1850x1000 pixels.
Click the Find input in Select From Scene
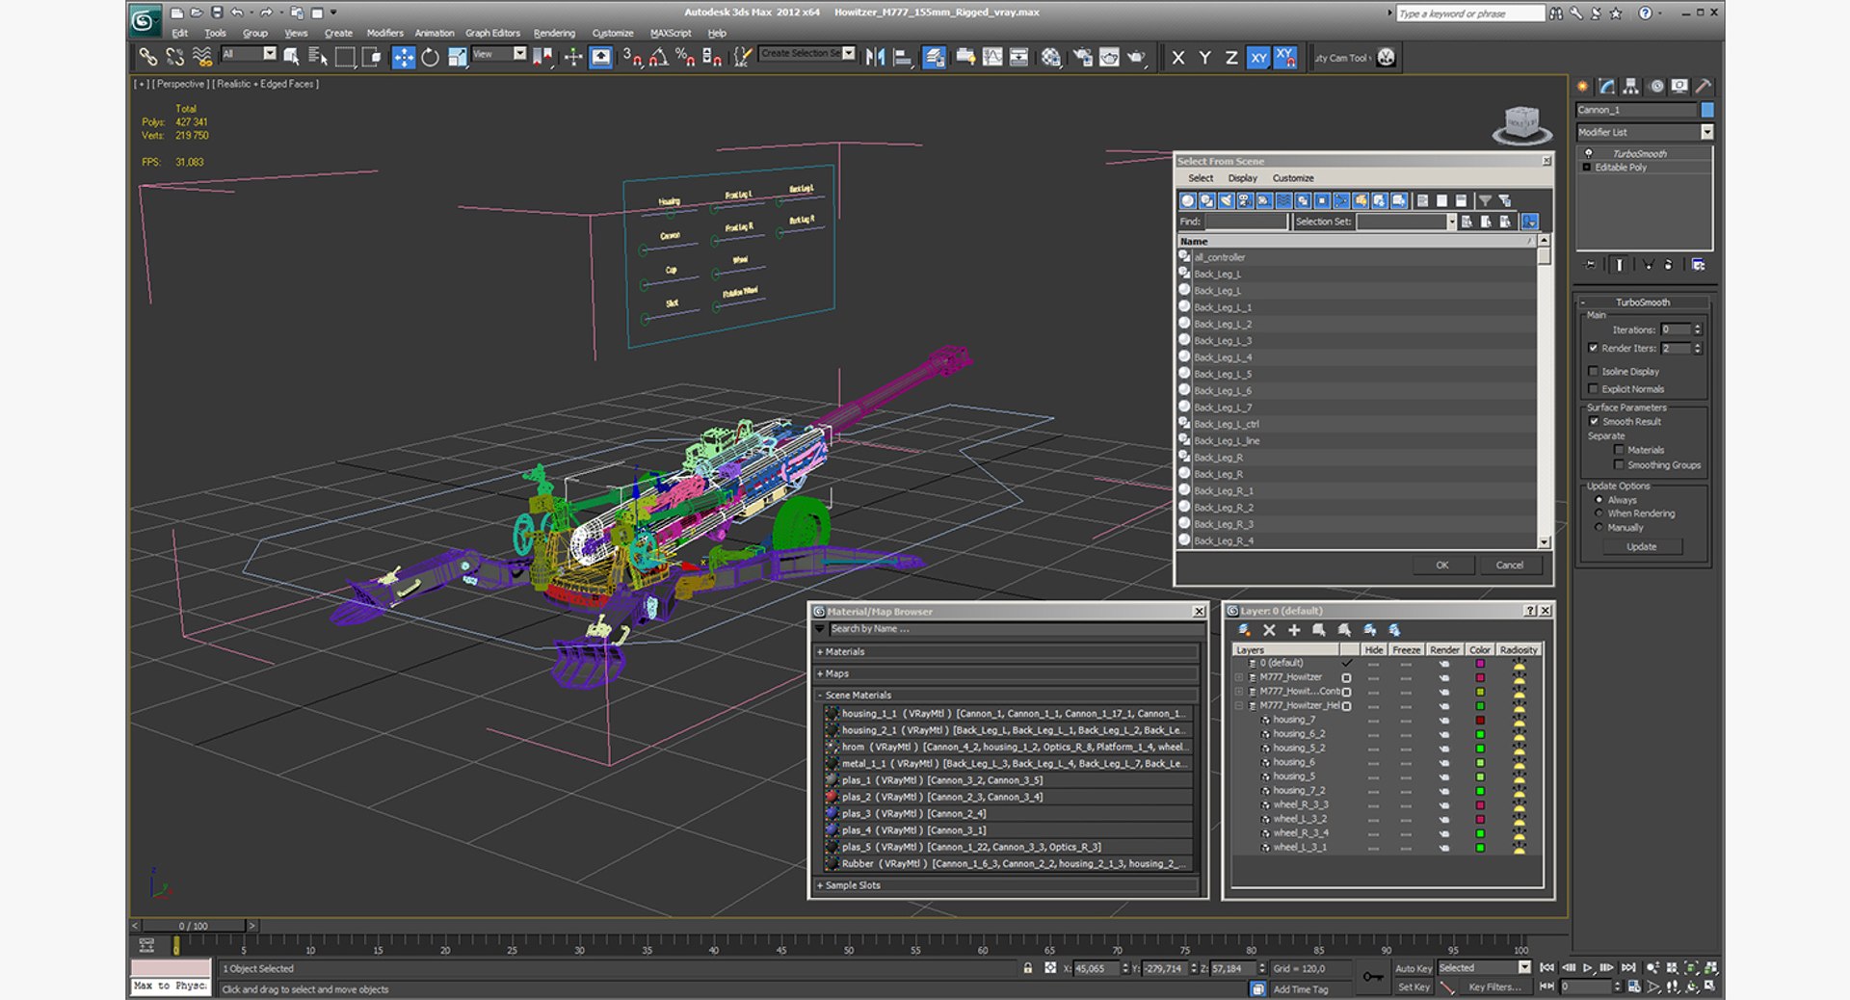point(1246,222)
